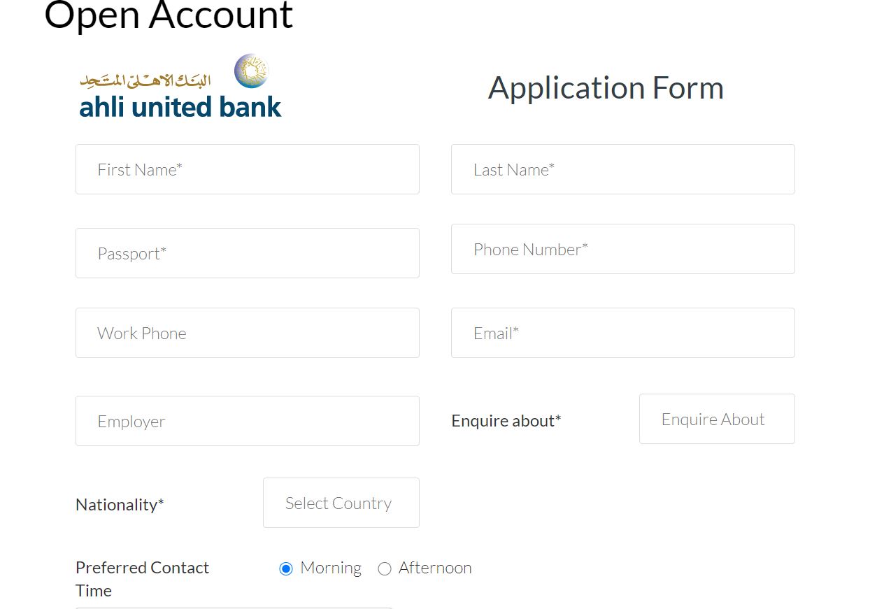Focus the Phone Number field
Image resolution: width=870 pixels, height=609 pixels.
tap(622, 249)
